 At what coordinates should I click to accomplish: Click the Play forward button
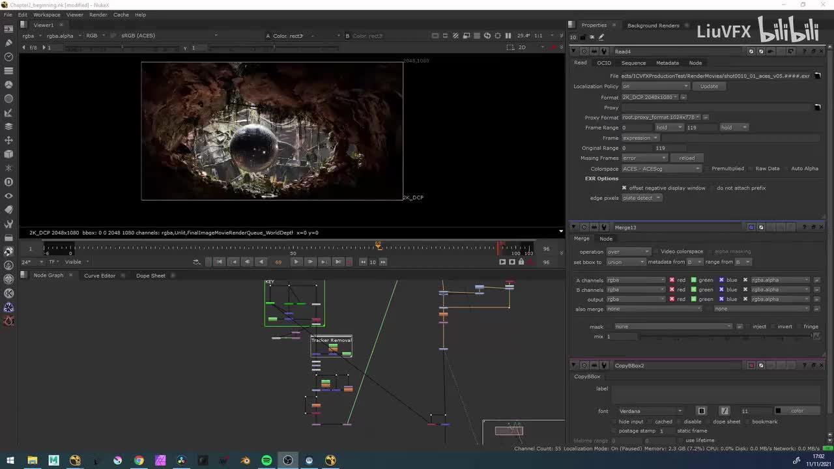click(296, 262)
